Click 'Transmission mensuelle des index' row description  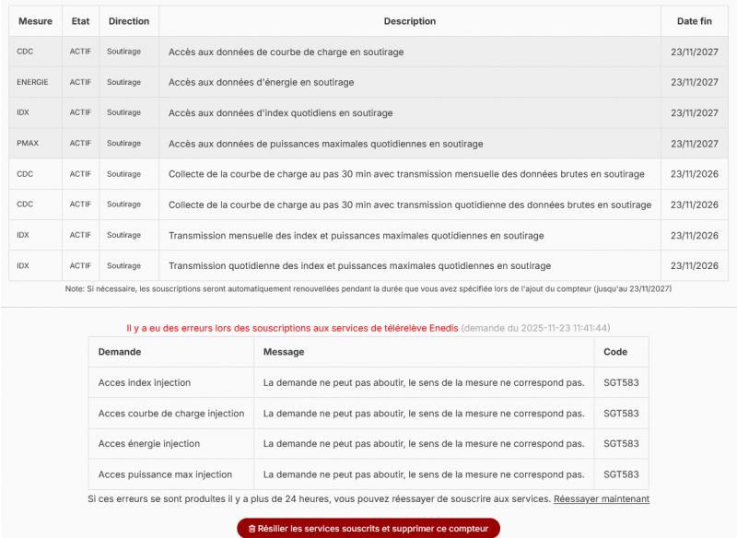356,235
